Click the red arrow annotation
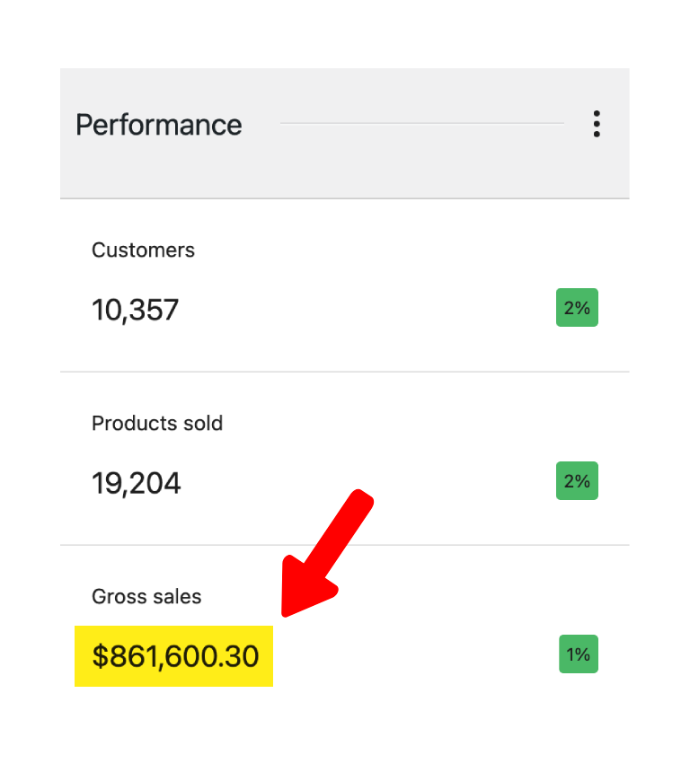Screen dimensions: 690x781 coord(328,552)
